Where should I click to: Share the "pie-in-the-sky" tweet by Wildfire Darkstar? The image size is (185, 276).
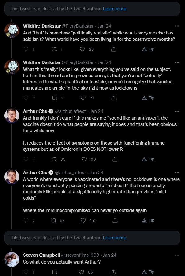point(114,98)
